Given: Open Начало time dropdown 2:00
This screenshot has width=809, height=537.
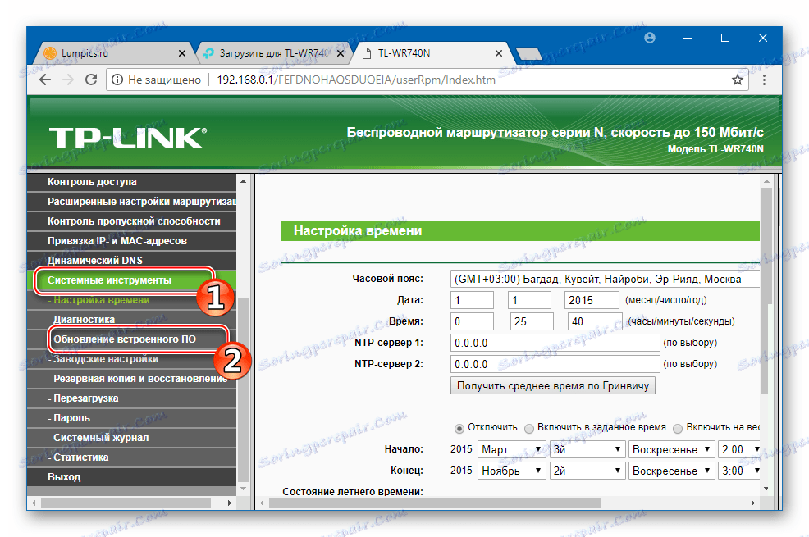Looking at the screenshot, I should pos(738,449).
